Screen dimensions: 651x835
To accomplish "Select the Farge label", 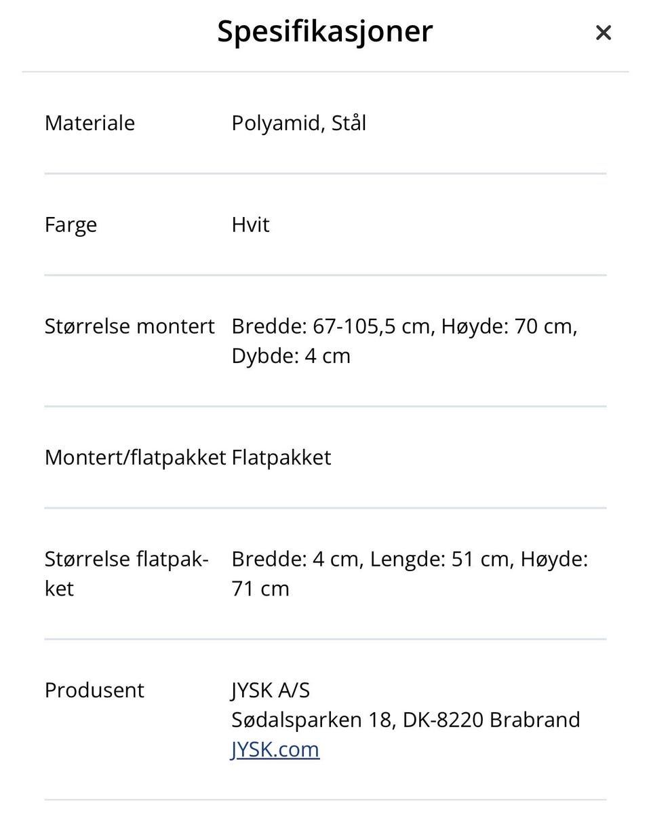I will coord(71,225).
